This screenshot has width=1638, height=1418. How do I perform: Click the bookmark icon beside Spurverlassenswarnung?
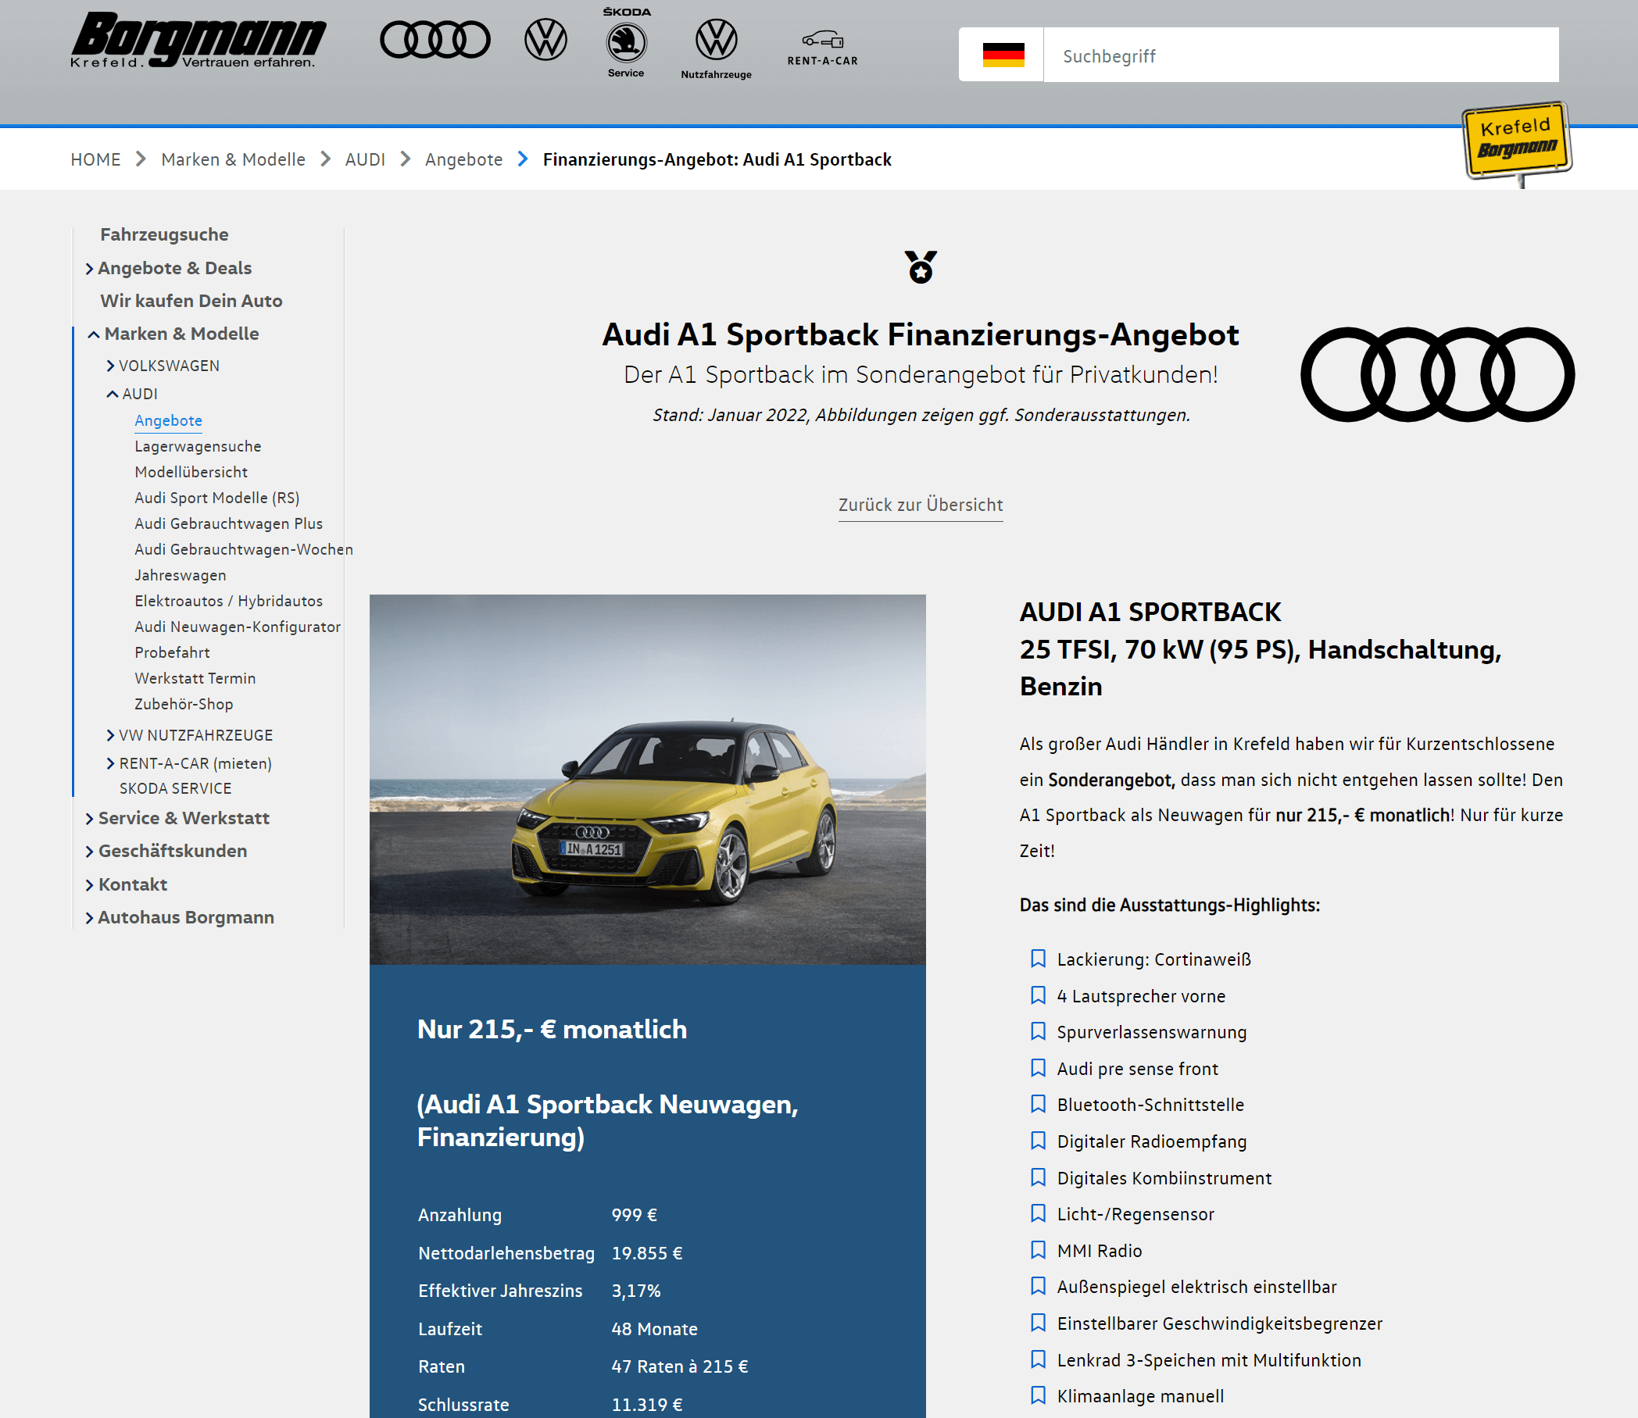[x=1038, y=1032]
